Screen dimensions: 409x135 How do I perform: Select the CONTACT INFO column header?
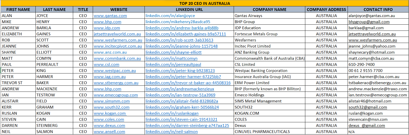[x=378, y=9]
